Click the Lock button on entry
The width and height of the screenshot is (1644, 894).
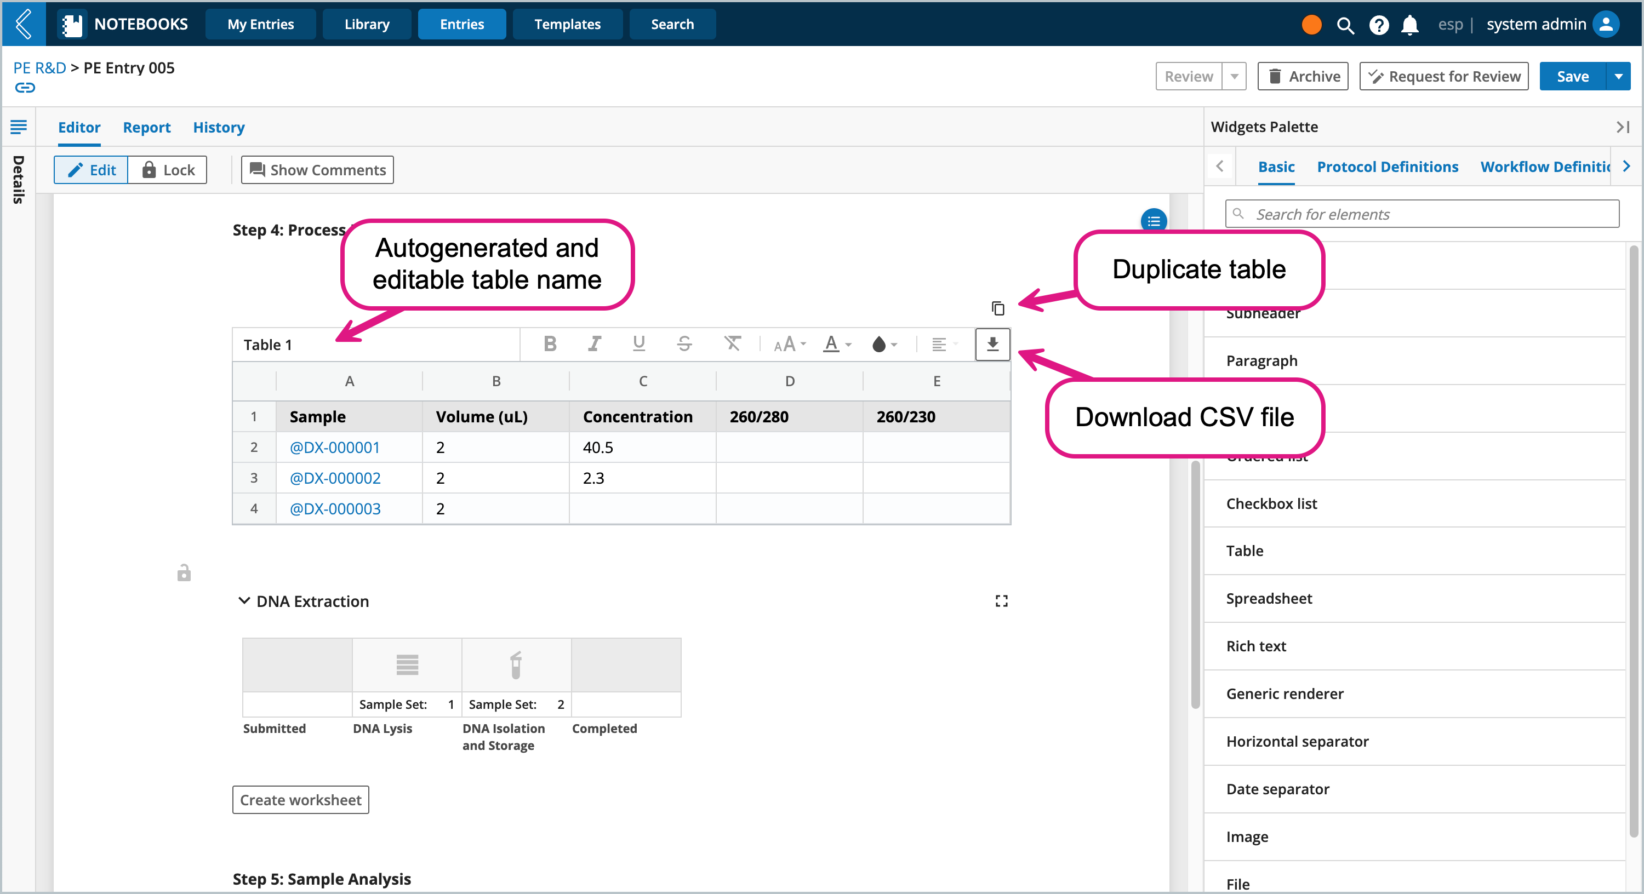pos(168,171)
